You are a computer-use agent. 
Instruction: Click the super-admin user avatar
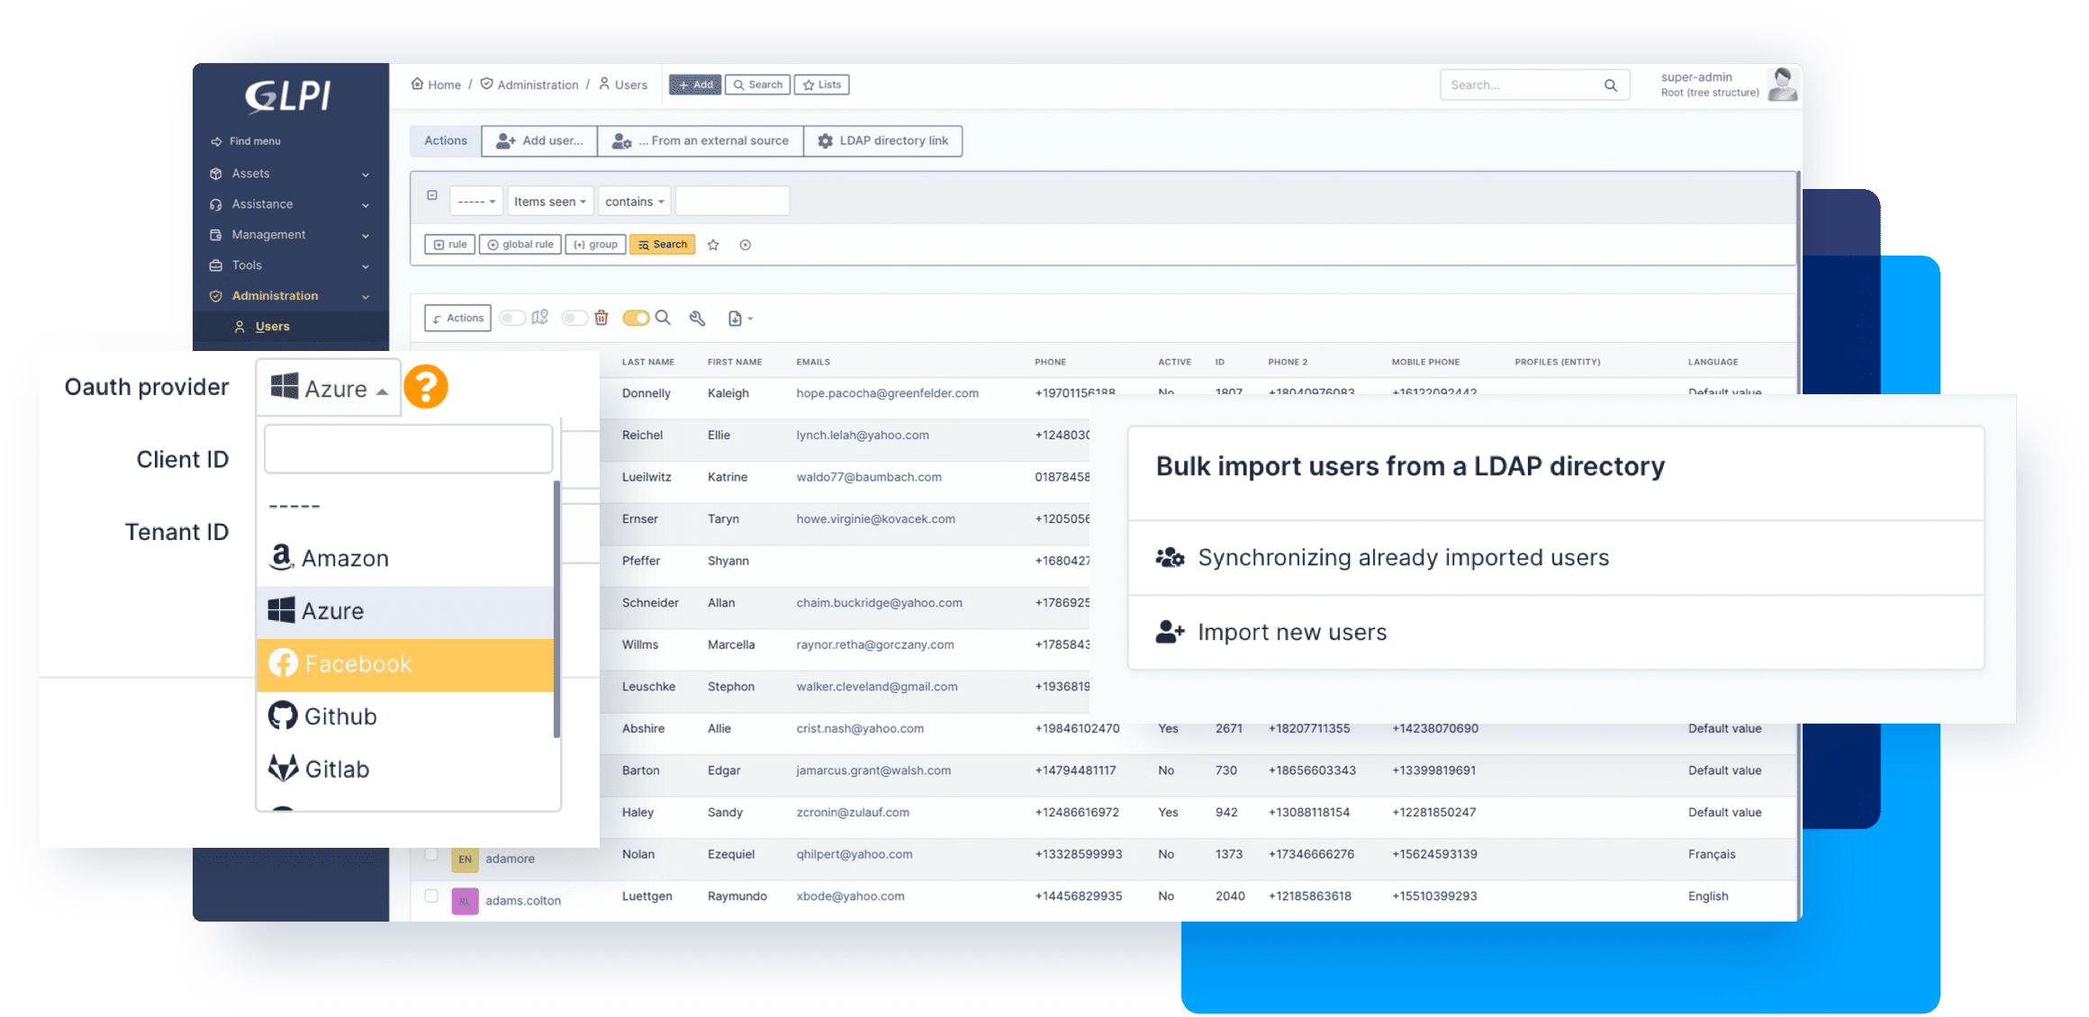[x=1781, y=85]
